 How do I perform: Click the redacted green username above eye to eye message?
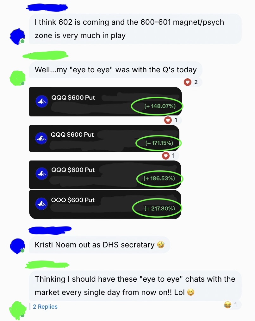tap(45, 55)
